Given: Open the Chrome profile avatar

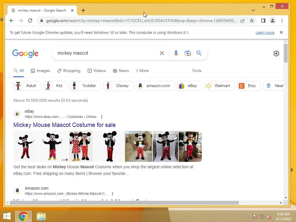Looking at the screenshot, I should (x=273, y=21).
